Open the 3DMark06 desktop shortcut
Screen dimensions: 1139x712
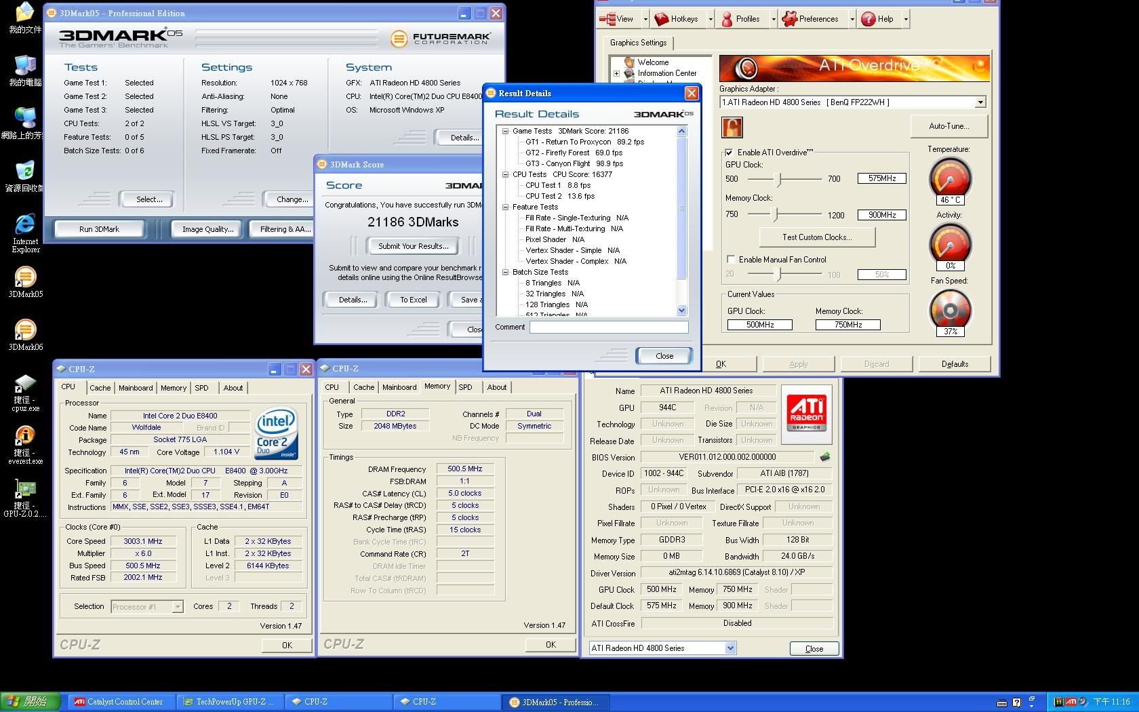pos(25,335)
